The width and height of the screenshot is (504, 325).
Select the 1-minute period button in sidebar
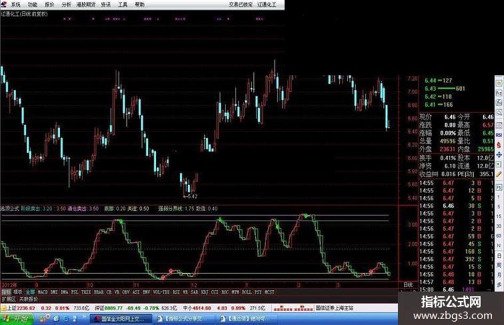coord(499,196)
